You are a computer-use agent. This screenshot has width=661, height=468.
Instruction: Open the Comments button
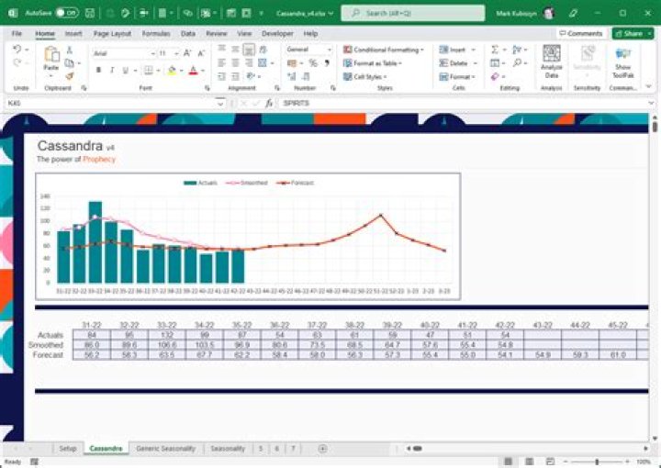click(x=581, y=33)
